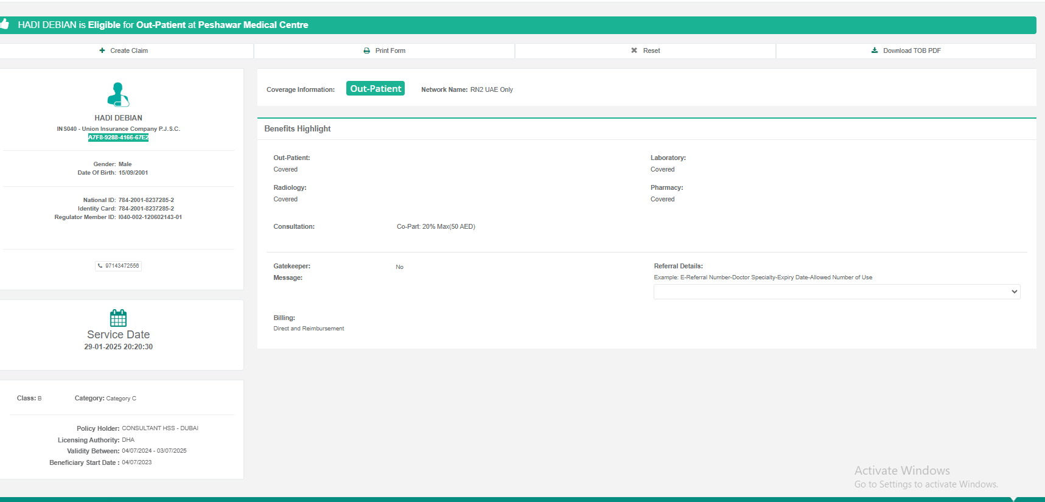This screenshot has height=502, width=1045.
Task: Open the Referral Details dropdown
Action: [x=836, y=292]
